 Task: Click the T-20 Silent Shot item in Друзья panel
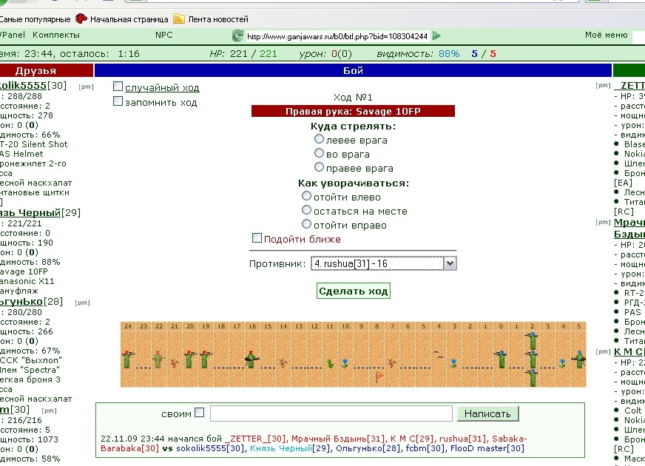34,144
